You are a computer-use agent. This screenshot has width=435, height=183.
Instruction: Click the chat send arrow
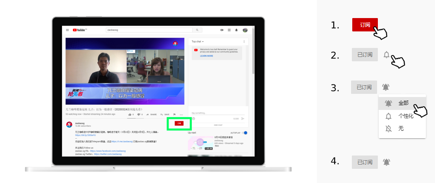[243, 119]
